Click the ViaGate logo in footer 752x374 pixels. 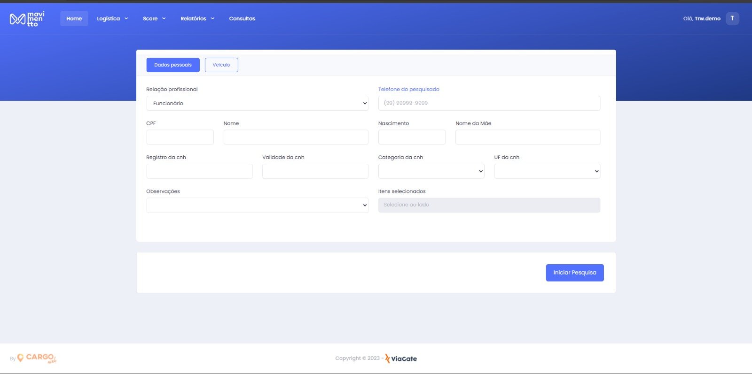click(401, 359)
